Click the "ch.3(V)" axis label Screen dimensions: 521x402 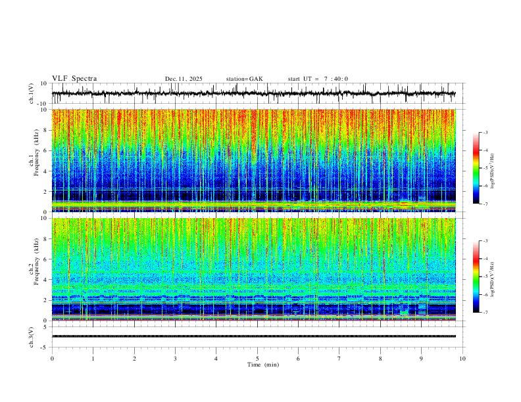pyautogui.click(x=32, y=337)
